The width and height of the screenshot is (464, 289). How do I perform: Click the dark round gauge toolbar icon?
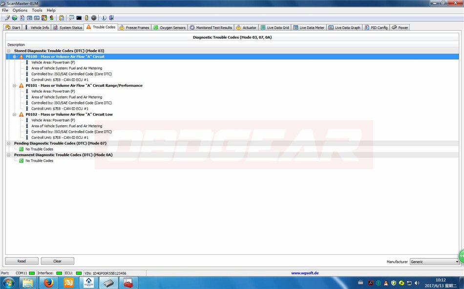pyautogui.click(x=94, y=18)
